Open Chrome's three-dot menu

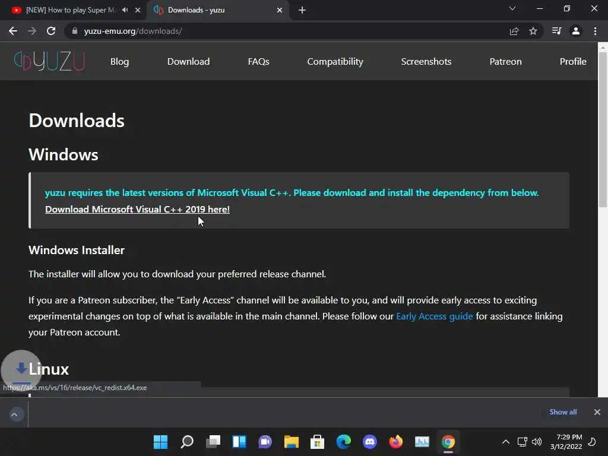(x=595, y=31)
